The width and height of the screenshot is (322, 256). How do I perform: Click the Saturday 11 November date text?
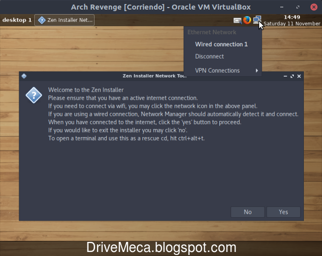pyautogui.click(x=292, y=24)
